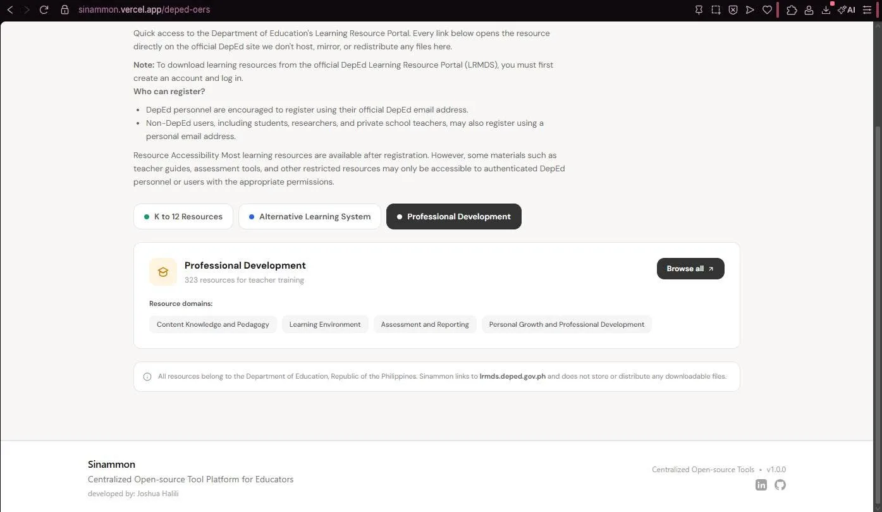Screen dimensions: 882x512
Task: Click the browser reload icon
Action: point(44,9)
